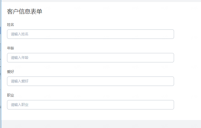201x128 pixels.
Task: Click the 姓名 field label
Action: click(x=10, y=25)
